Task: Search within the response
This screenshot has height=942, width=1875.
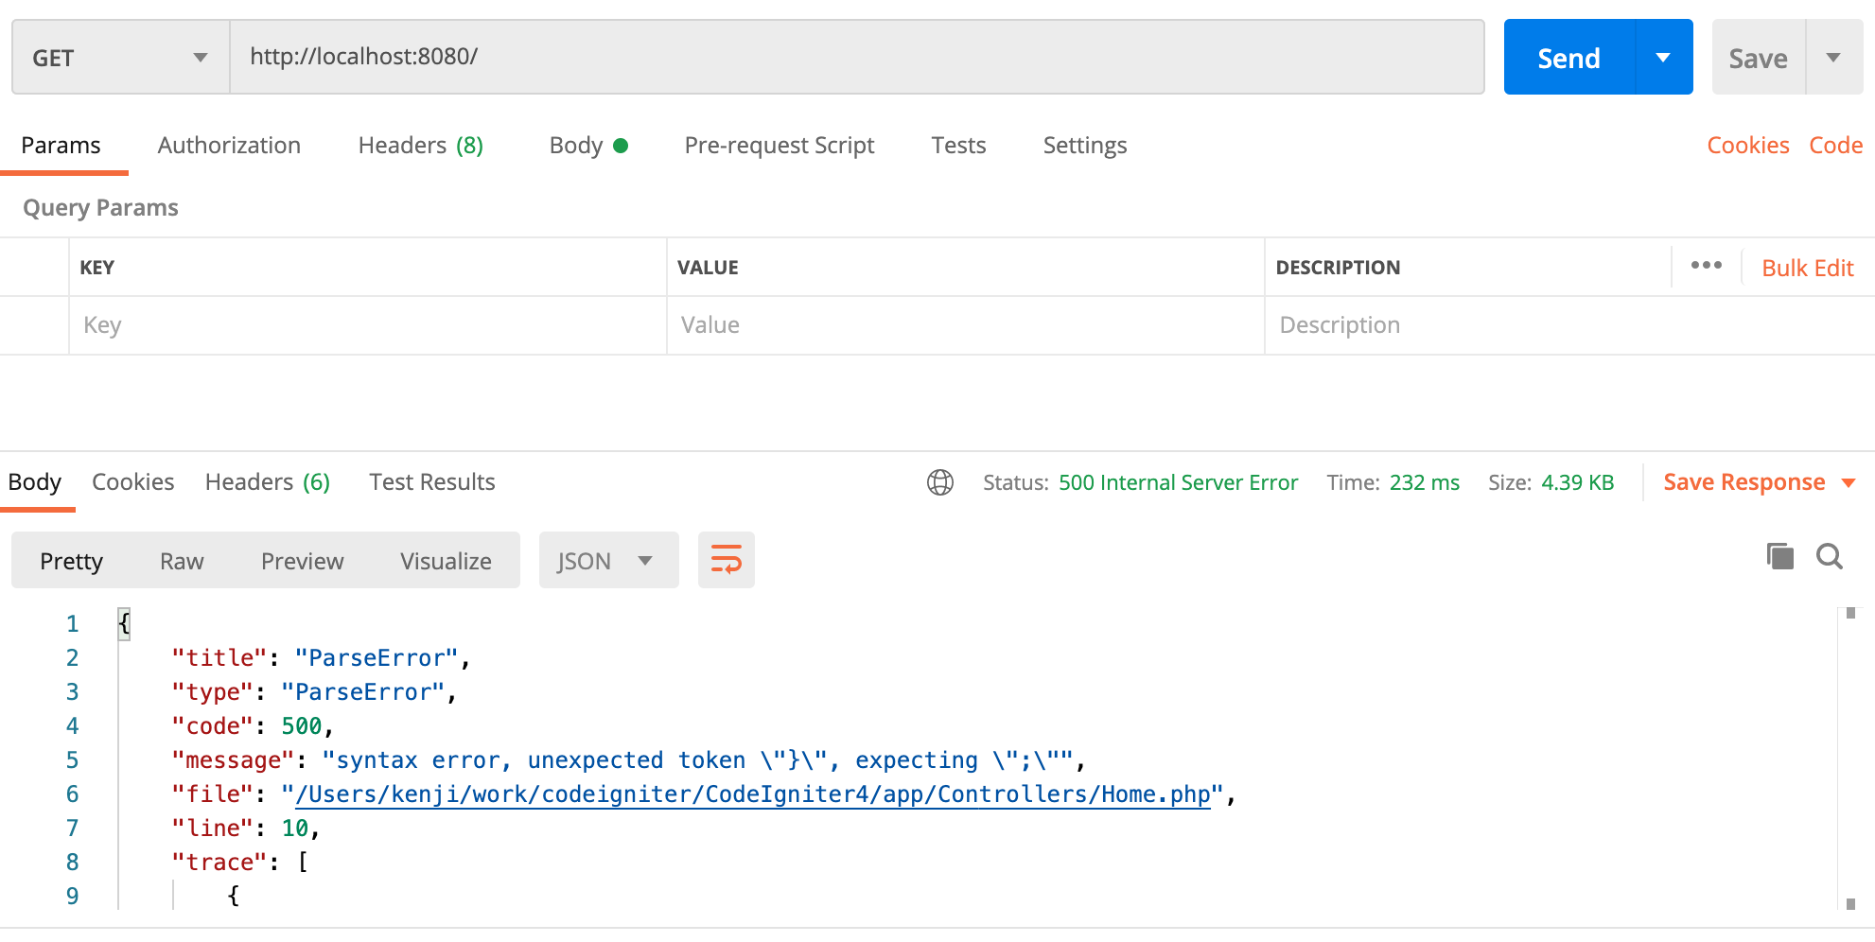Action: pos(1830,558)
